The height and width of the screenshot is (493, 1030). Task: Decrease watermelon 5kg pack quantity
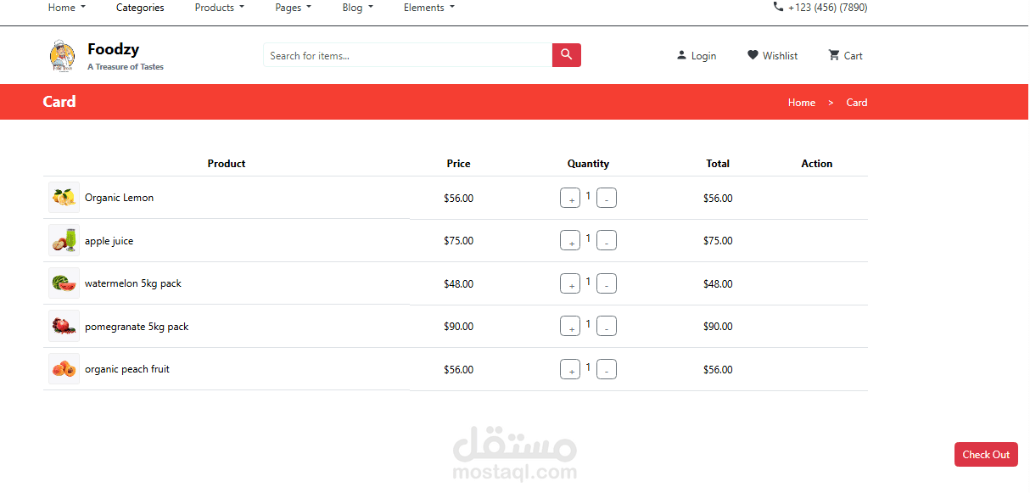pyautogui.click(x=607, y=283)
